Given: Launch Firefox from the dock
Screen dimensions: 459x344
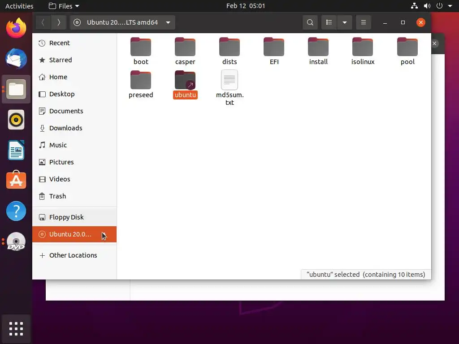Looking at the screenshot, I should 16,28.
